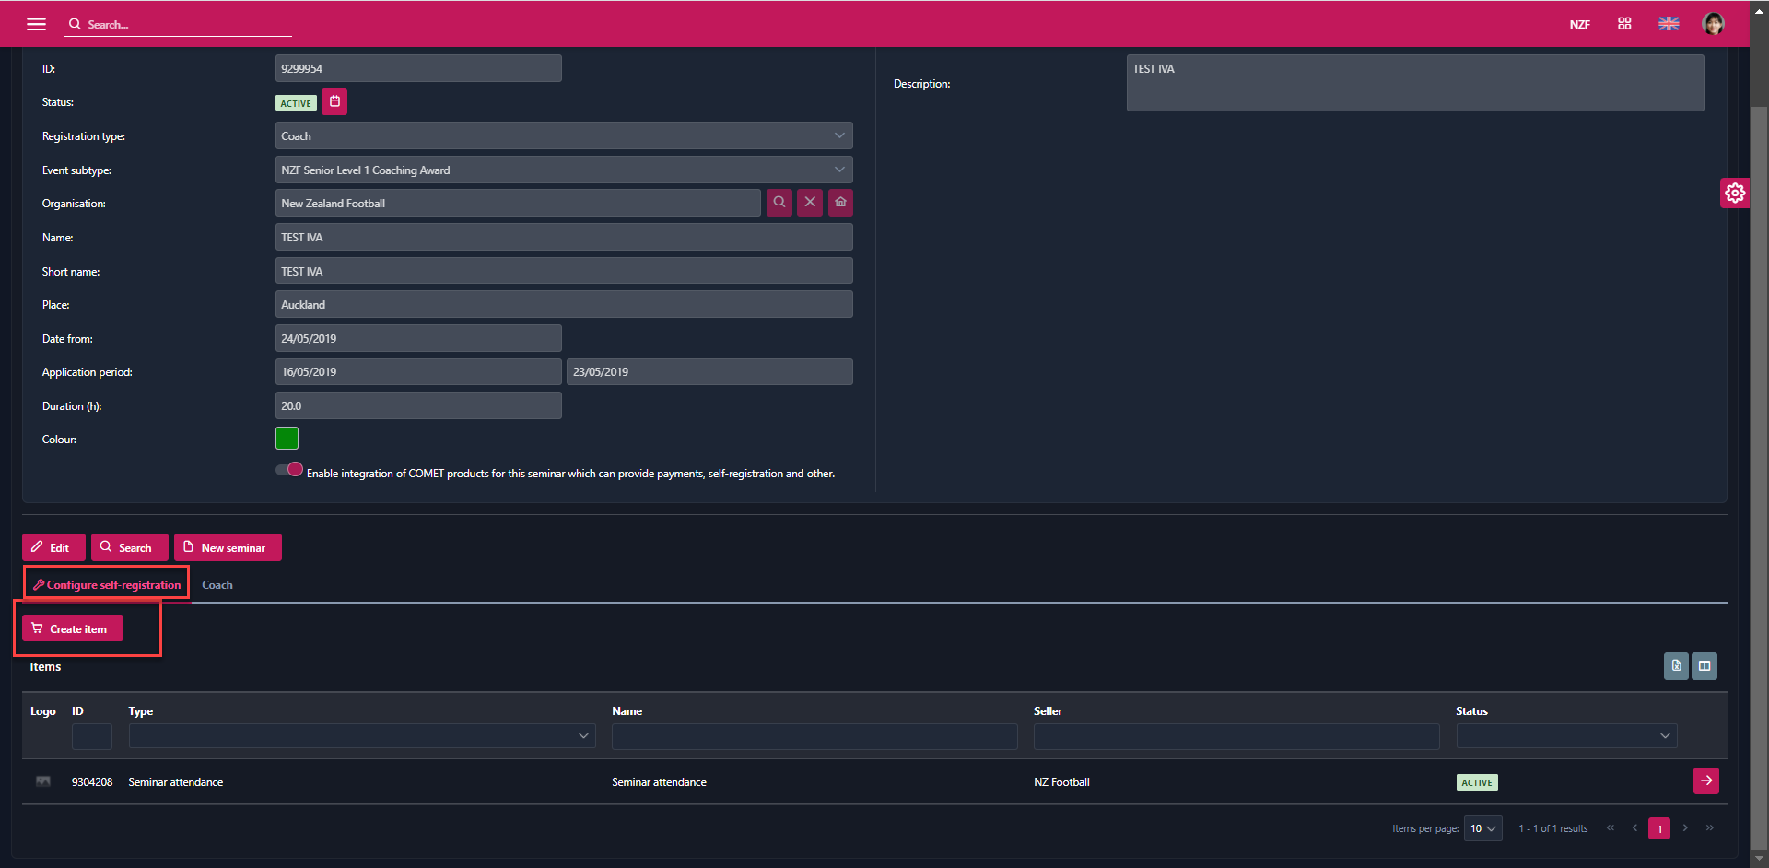
Task: Click the Duration field 20.0
Action: (x=418, y=405)
